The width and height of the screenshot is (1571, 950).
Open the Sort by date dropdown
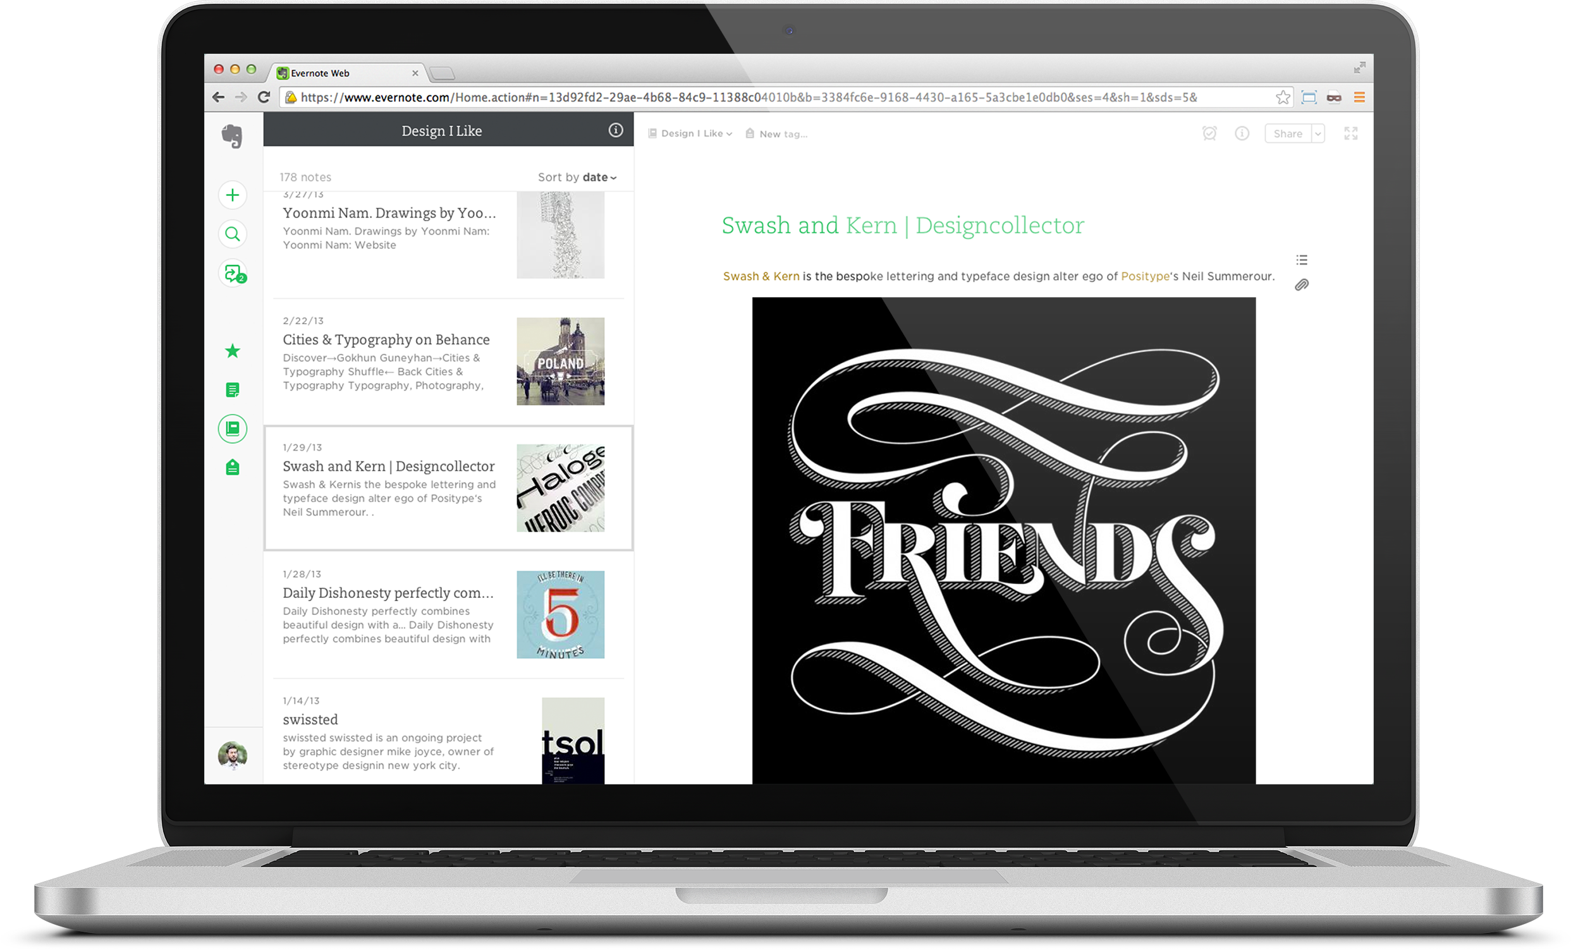(578, 176)
